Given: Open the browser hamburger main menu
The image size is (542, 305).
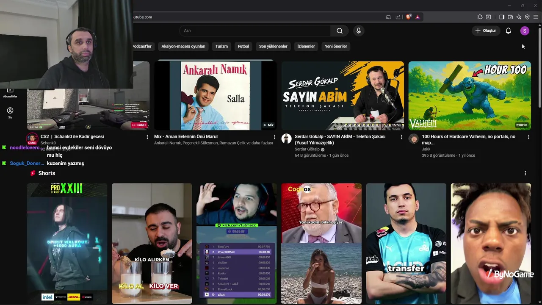Looking at the screenshot, I should pyautogui.click(x=536, y=17).
